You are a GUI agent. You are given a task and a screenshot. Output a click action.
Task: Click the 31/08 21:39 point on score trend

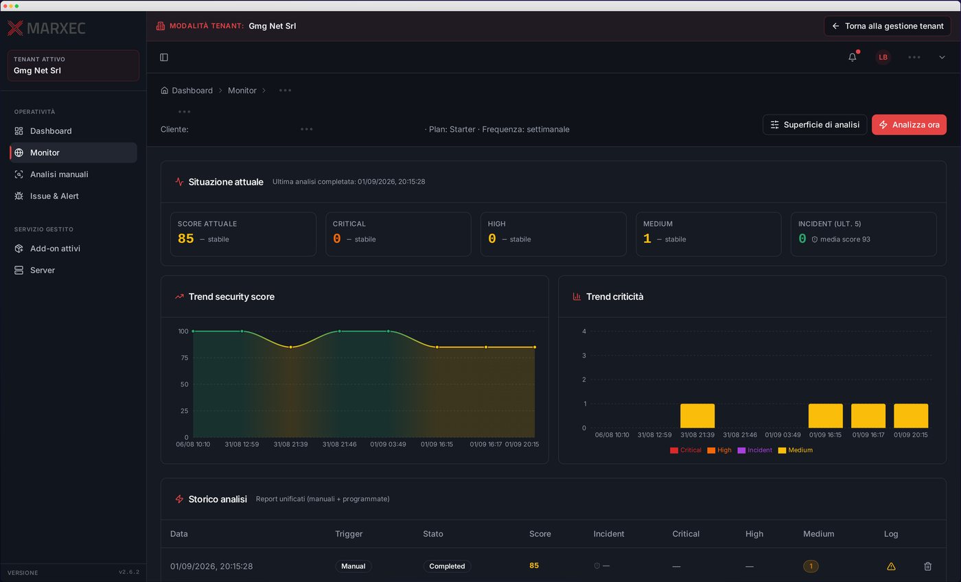pos(290,347)
